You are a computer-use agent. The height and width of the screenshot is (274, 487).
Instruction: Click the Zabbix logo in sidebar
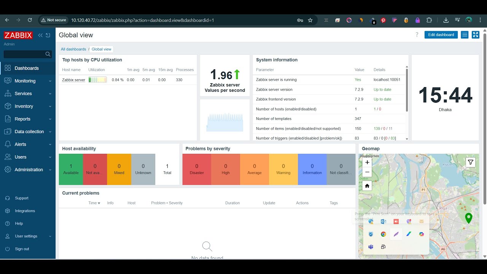point(18,35)
